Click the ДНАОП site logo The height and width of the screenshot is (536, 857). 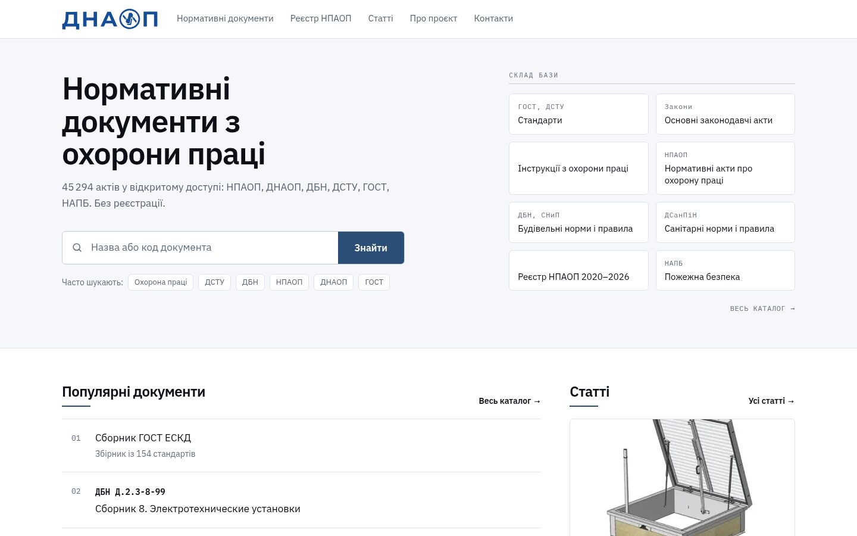[x=110, y=19]
